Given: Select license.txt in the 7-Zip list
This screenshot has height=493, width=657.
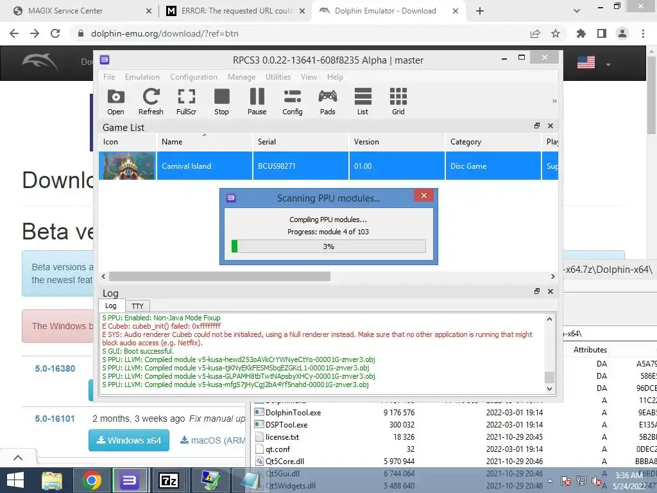Looking at the screenshot, I should [282, 437].
